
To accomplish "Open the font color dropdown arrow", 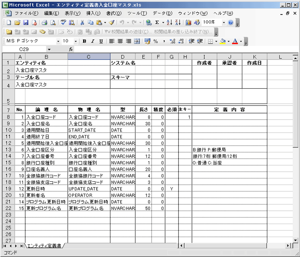I will (x=241, y=41).
